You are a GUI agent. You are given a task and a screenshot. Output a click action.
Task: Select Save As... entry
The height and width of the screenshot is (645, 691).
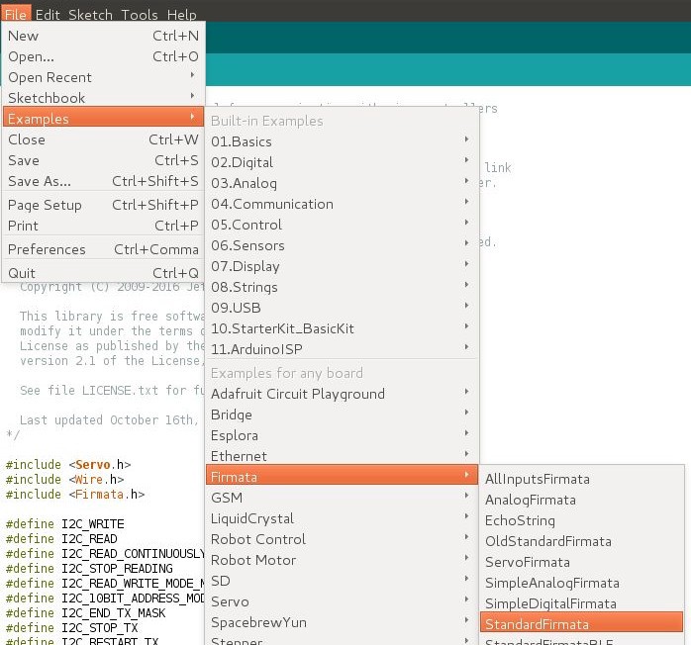[103, 181]
